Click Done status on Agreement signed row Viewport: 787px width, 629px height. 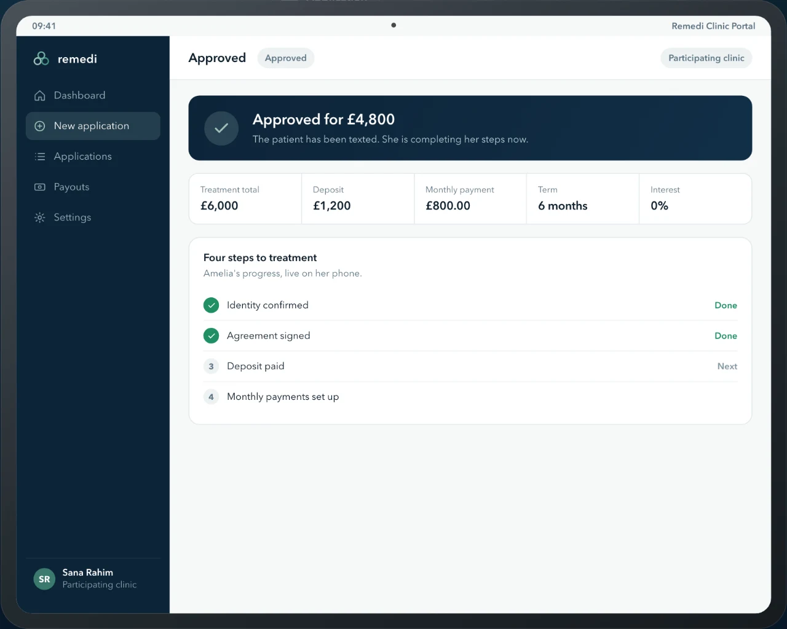(x=726, y=336)
